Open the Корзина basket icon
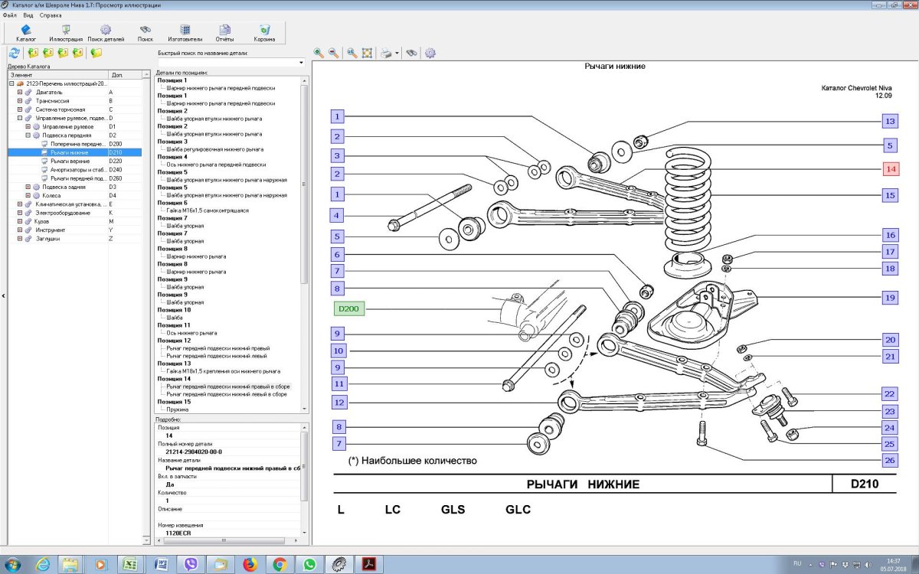919x574 pixels. [x=264, y=33]
